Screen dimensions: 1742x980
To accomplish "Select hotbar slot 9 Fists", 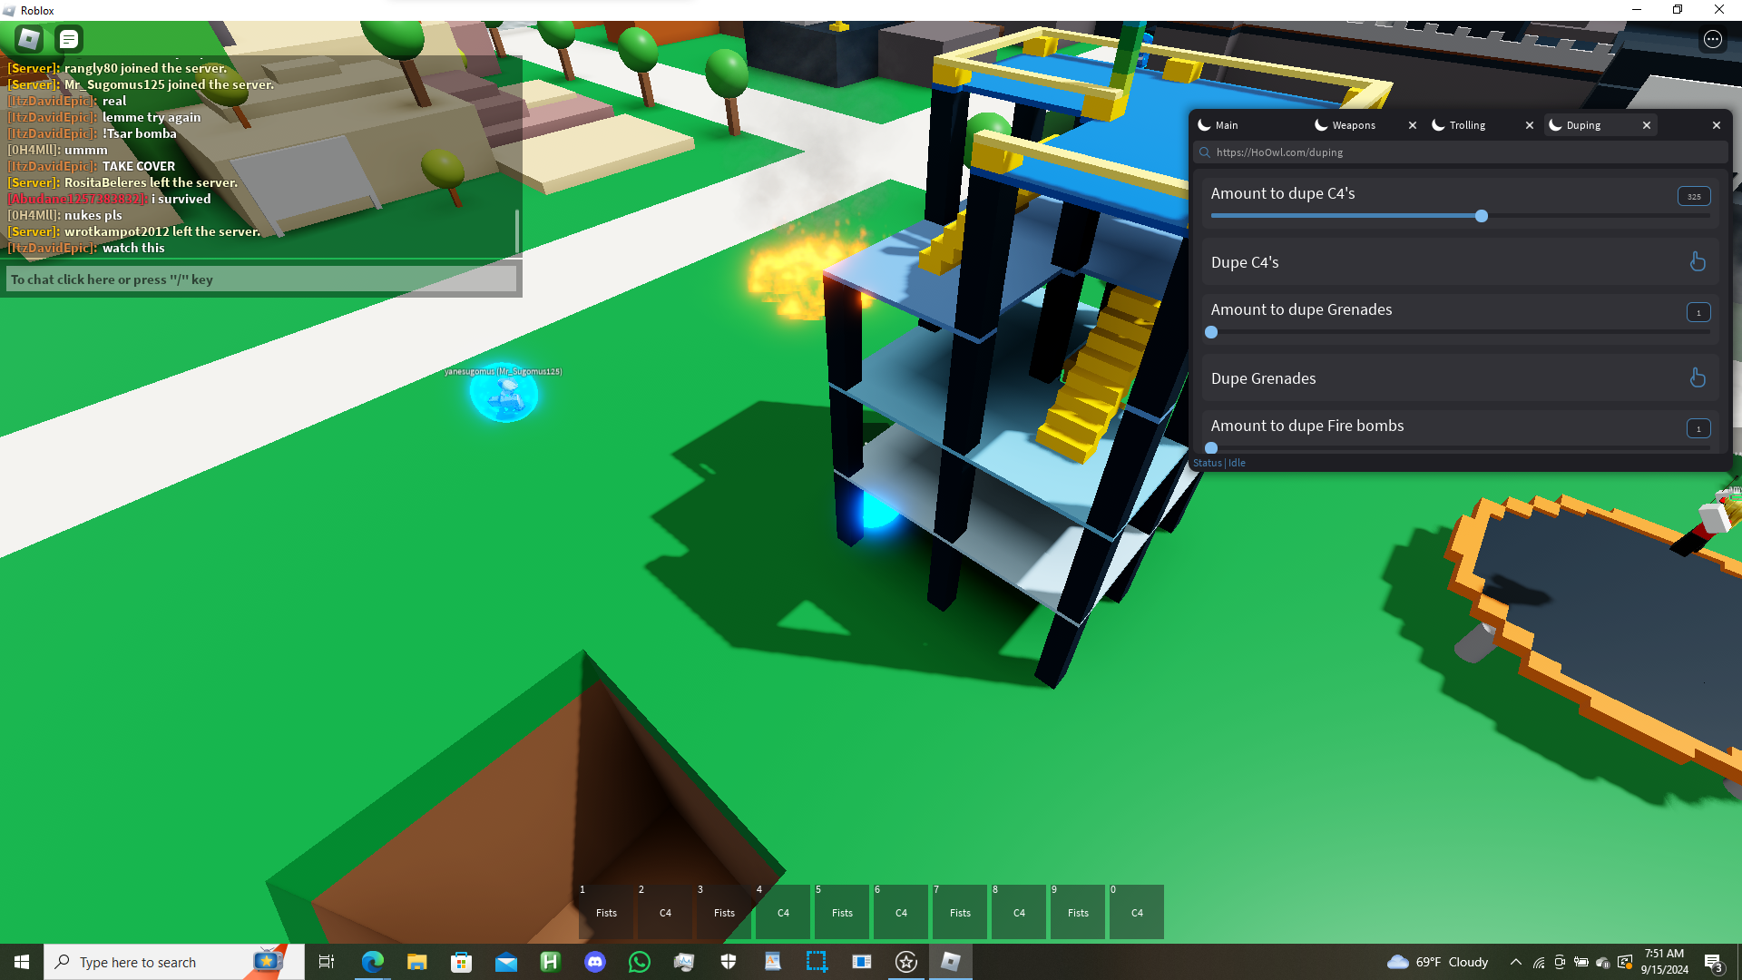I will click(x=1078, y=912).
